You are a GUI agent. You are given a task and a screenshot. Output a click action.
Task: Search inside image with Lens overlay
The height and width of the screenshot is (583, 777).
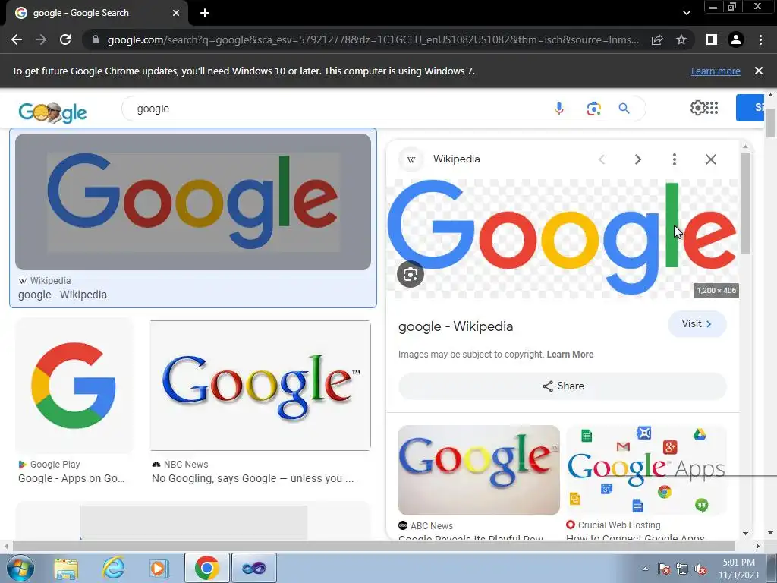pyautogui.click(x=411, y=274)
